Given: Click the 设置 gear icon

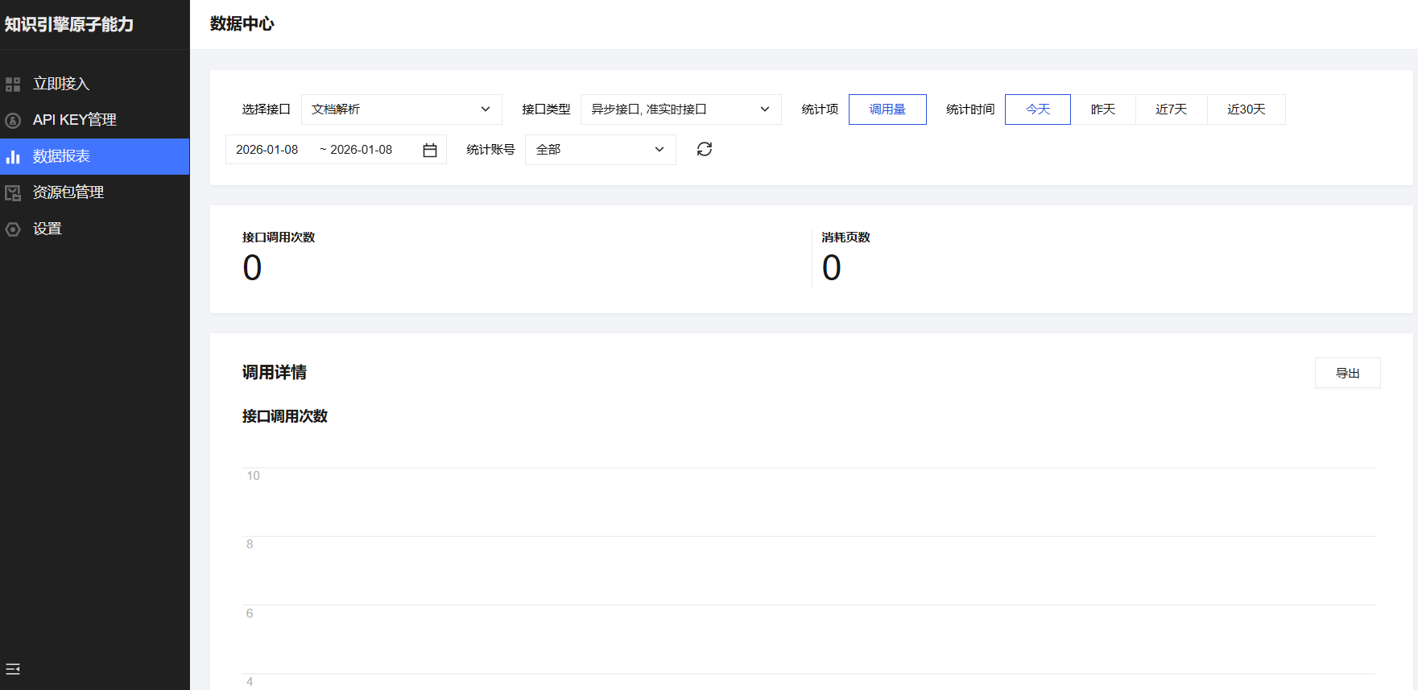Looking at the screenshot, I should (13, 229).
